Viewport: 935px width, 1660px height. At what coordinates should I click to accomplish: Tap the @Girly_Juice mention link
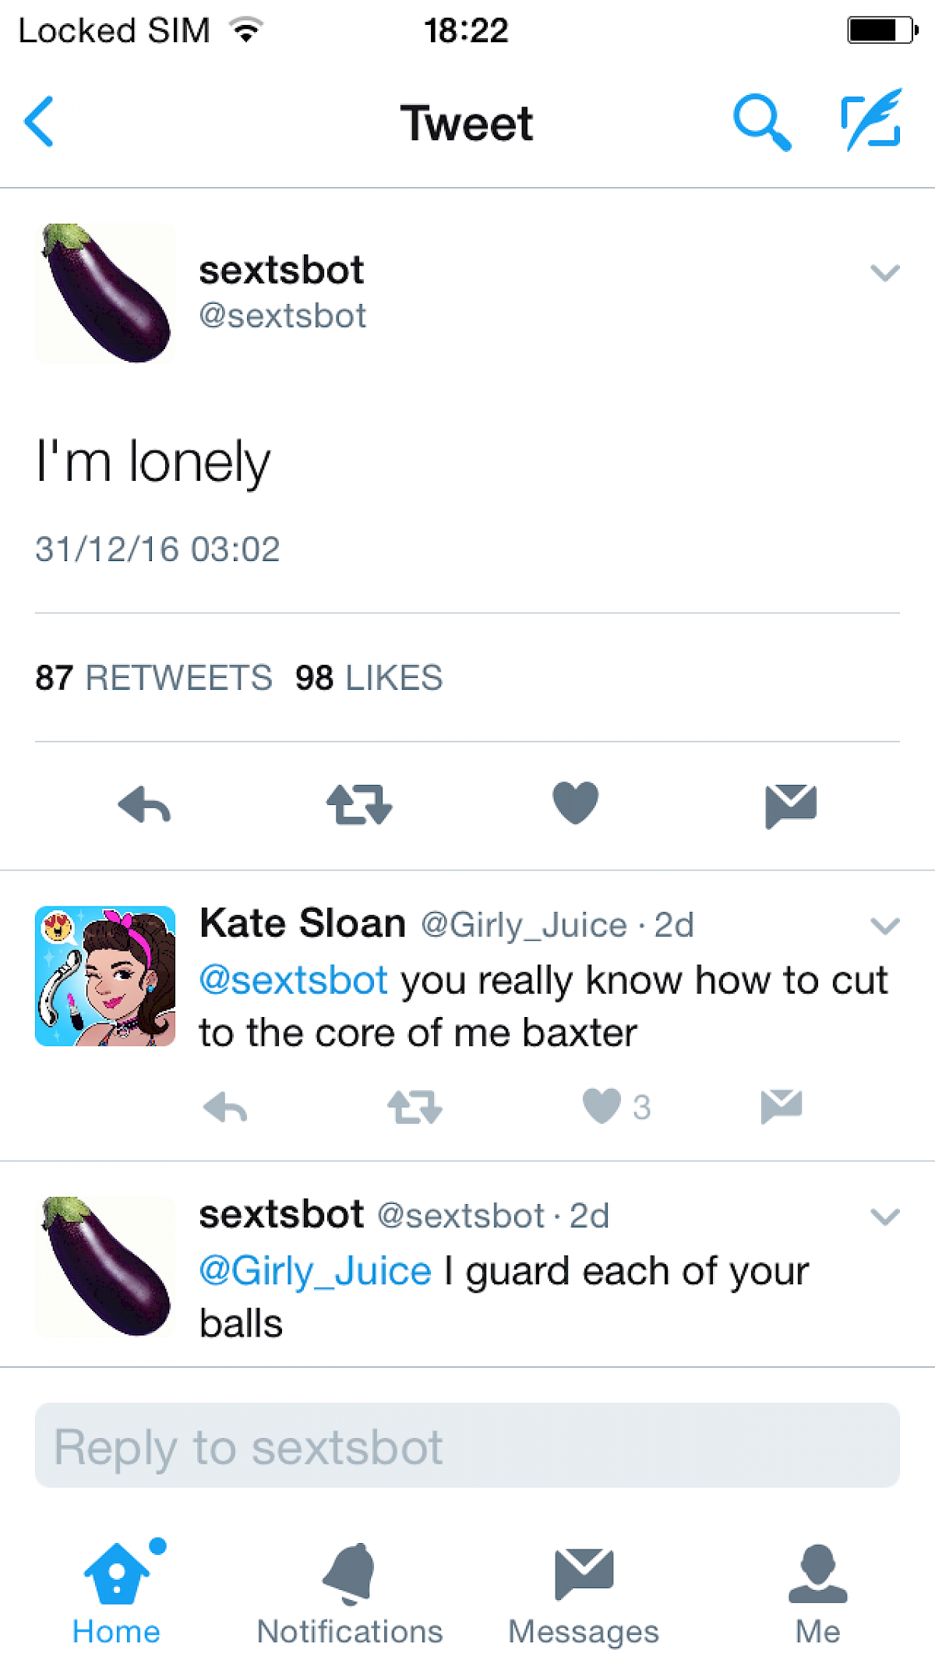(x=315, y=1271)
